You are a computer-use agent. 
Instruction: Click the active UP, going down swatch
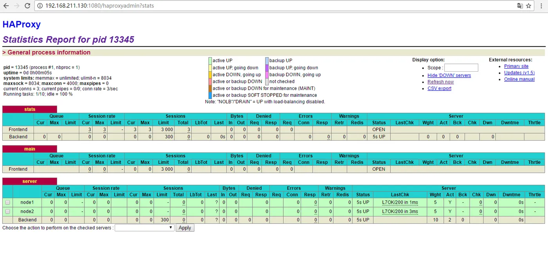pos(210,68)
